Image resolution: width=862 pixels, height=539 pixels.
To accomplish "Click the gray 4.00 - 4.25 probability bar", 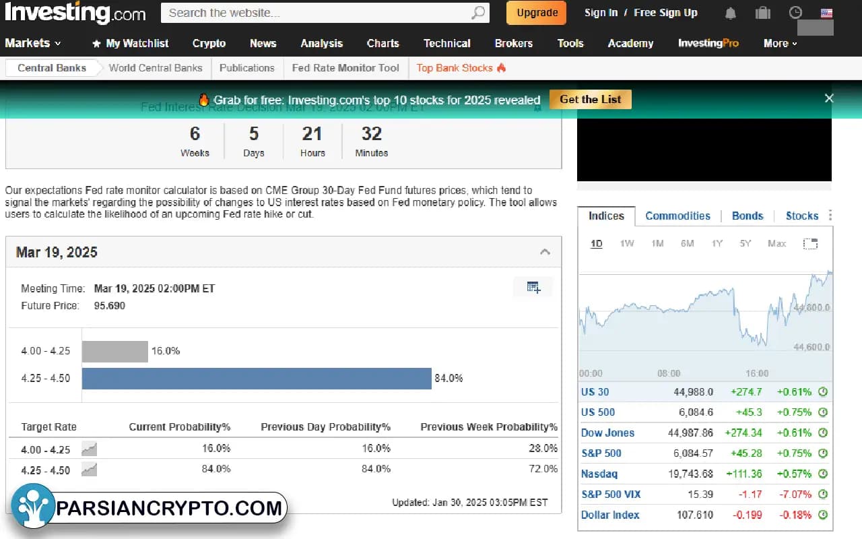I will [115, 351].
